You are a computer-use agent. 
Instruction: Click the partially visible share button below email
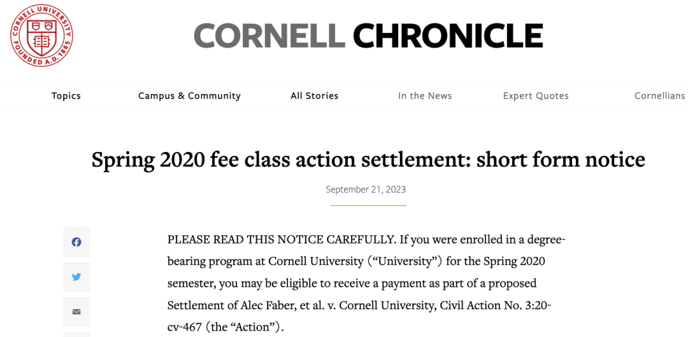[x=76, y=335]
